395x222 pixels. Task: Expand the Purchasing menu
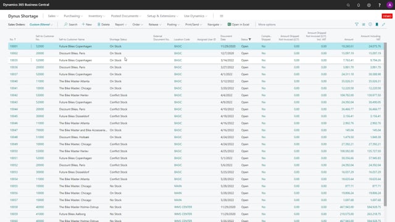pos(73,16)
